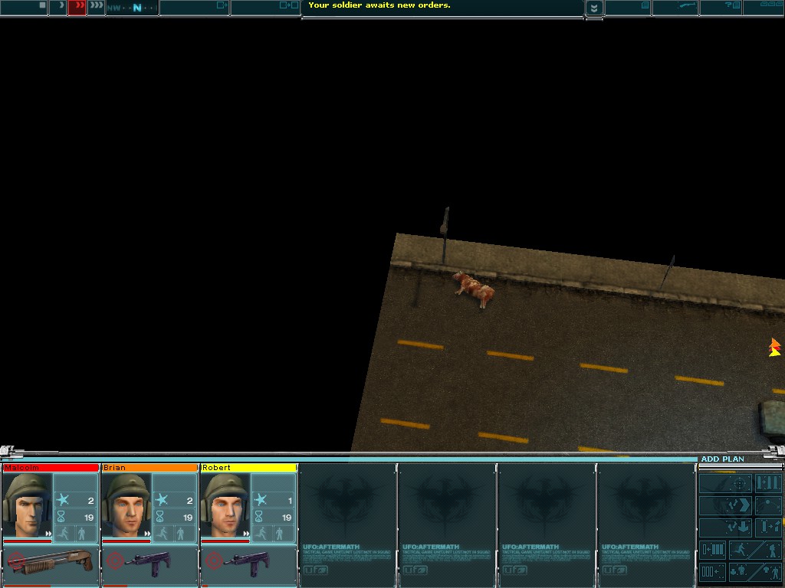Click Malcolm's red health bar
This screenshot has height=588, width=785.
pyautogui.click(x=27, y=541)
